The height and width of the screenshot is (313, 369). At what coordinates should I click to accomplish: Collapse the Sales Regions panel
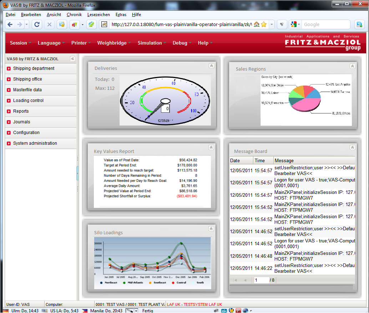pos(352,66)
